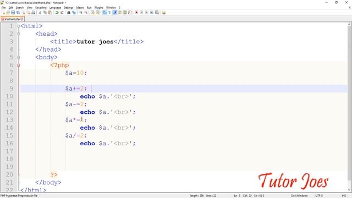Click the Print toolbar icon
The image size is (352, 198).
(x=33, y=13)
